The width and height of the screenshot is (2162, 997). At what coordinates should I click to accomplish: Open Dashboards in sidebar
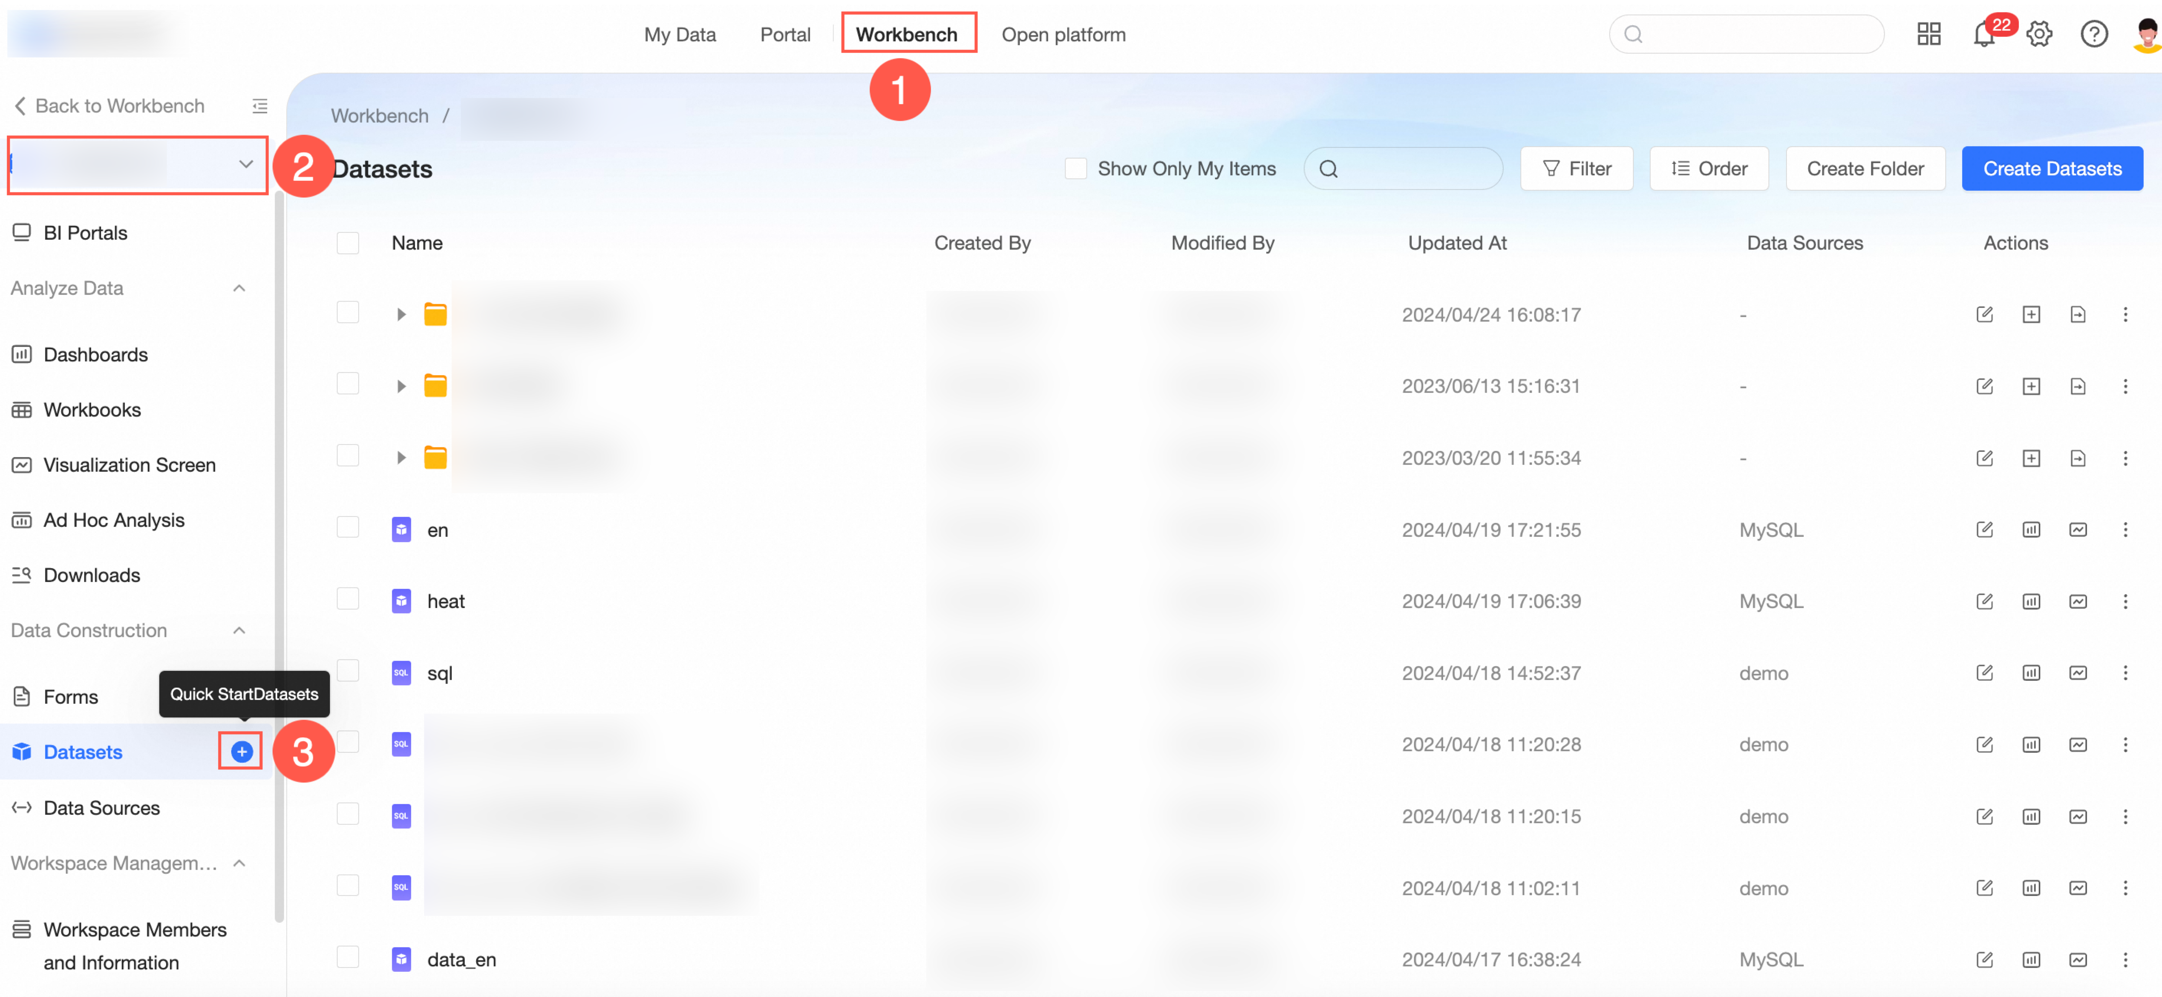point(95,354)
